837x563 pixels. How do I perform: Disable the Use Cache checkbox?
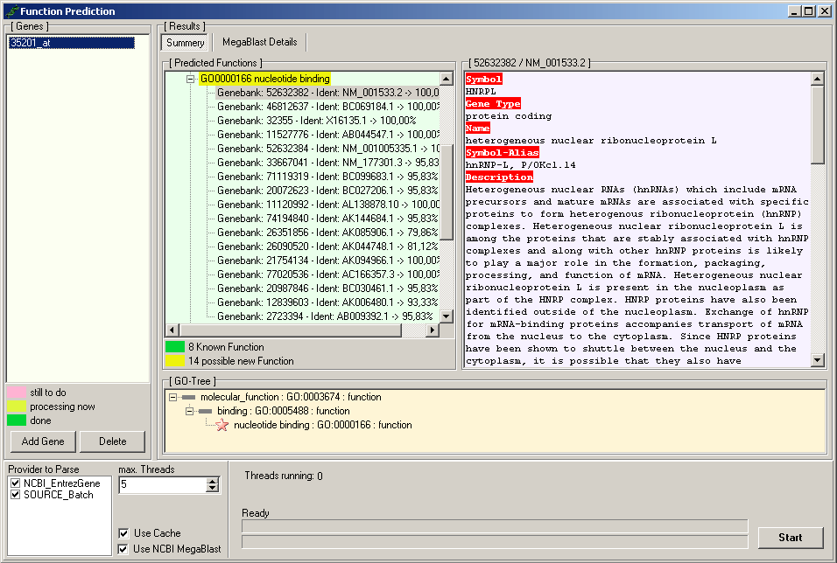click(123, 533)
